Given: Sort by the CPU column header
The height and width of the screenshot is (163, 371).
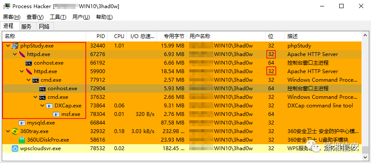Looking at the screenshot, I should coord(117,36).
